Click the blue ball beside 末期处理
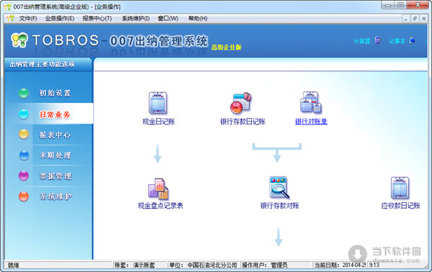Screen dimensions: 432x272 click(x=24, y=155)
